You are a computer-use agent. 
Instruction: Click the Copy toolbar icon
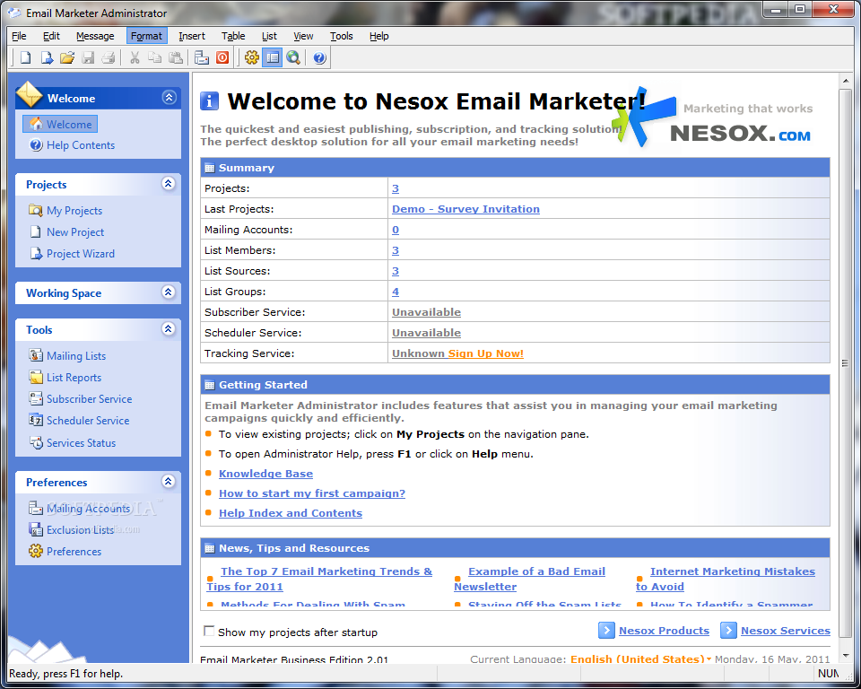coord(155,57)
